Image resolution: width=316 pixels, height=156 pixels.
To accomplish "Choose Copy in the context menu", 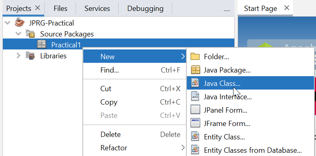I will 135,102.
